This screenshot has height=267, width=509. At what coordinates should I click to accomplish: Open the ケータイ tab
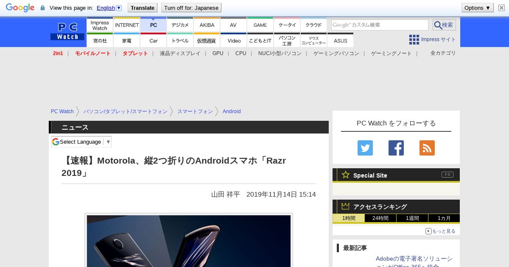tap(287, 25)
